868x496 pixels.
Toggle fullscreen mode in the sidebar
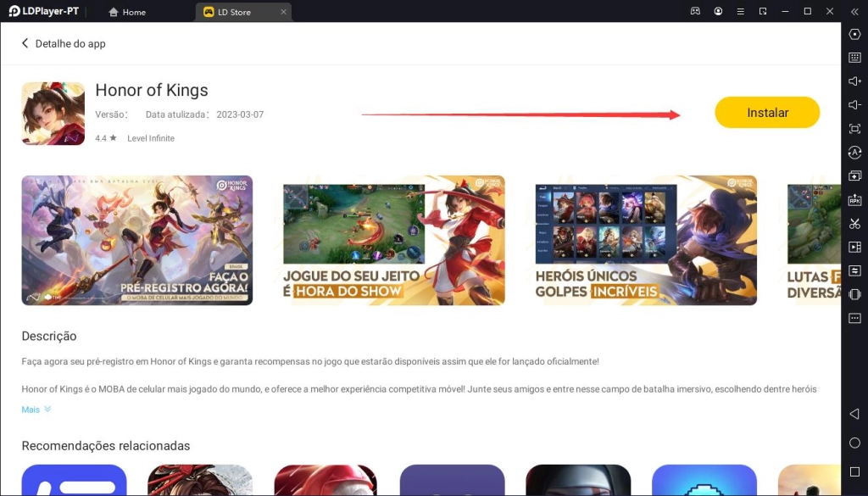pyautogui.click(x=854, y=129)
